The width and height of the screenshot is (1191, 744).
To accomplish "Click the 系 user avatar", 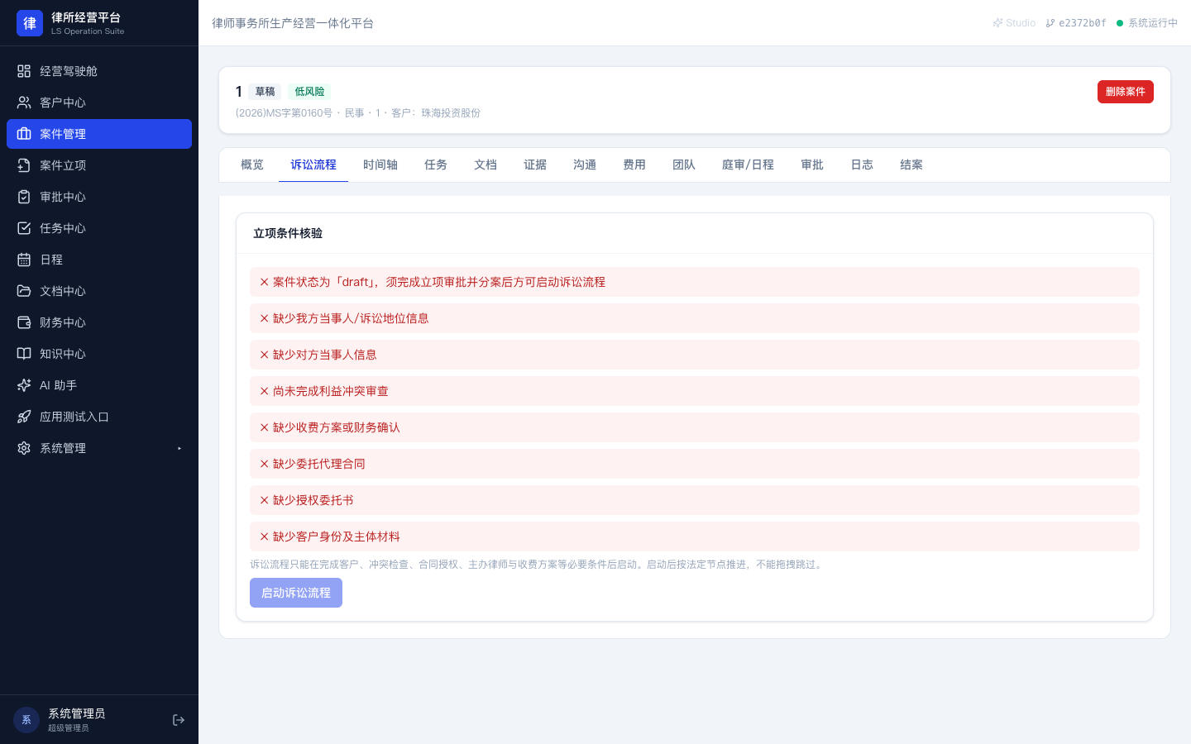I will pyautogui.click(x=26, y=720).
